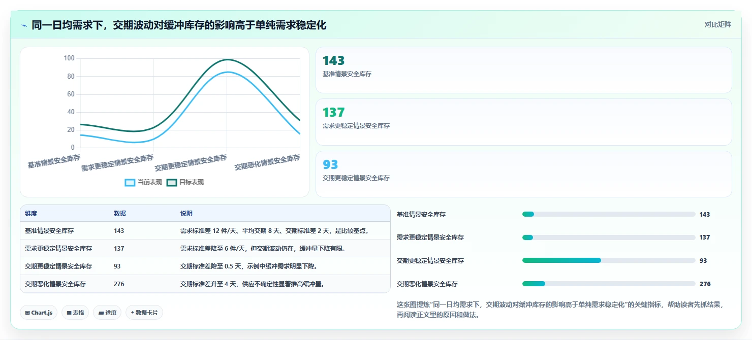752x340 pixels.
Task: Click the 对比矩阵 label in the header
Action: [717, 25]
